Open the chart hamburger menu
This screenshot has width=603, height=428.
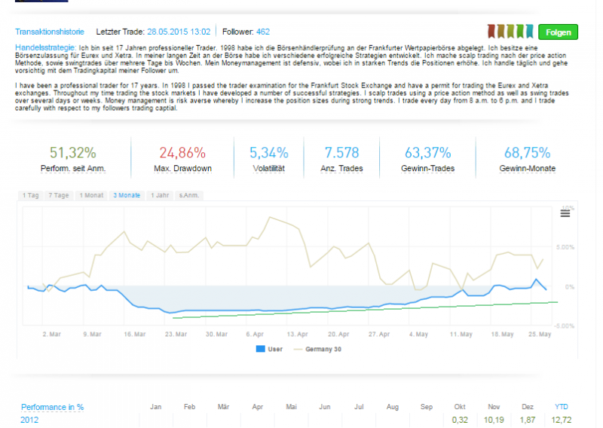[565, 213]
